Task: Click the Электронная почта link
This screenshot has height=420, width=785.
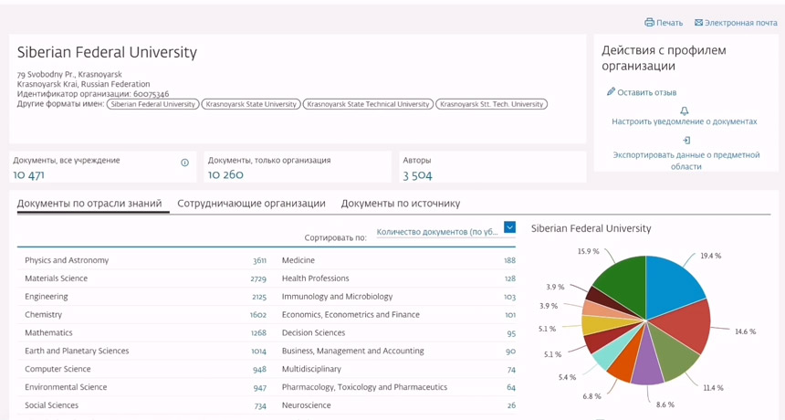Action: tap(741, 23)
